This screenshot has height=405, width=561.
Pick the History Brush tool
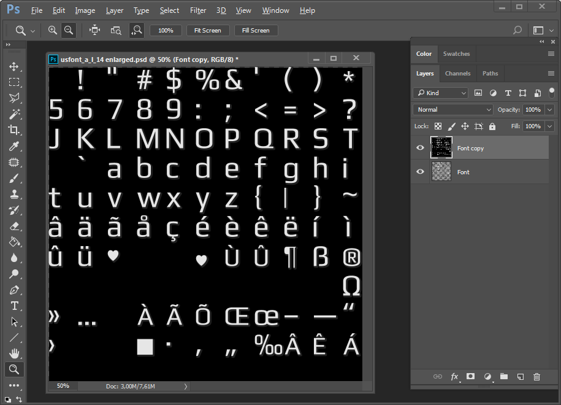(14, 210)
